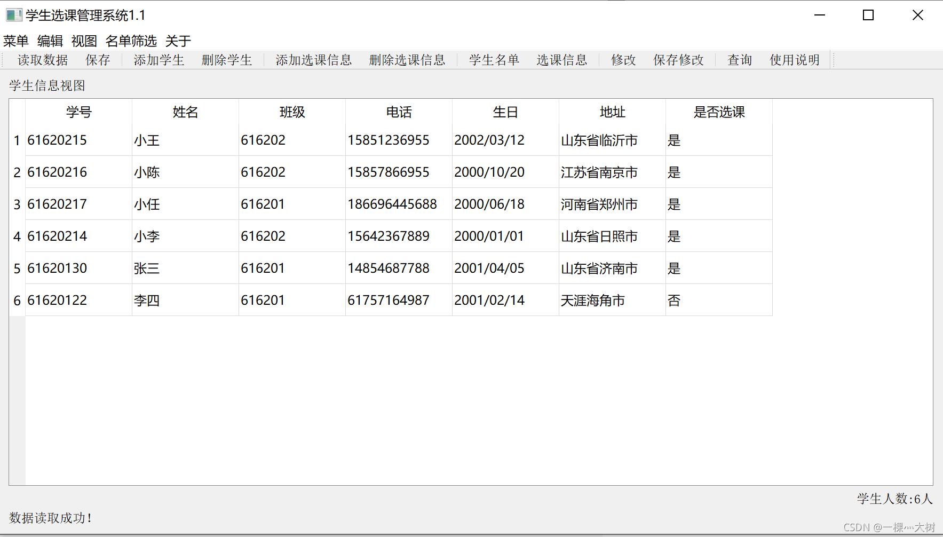Open the 视图 menu

pyautogui.click(x=84, y=41)
